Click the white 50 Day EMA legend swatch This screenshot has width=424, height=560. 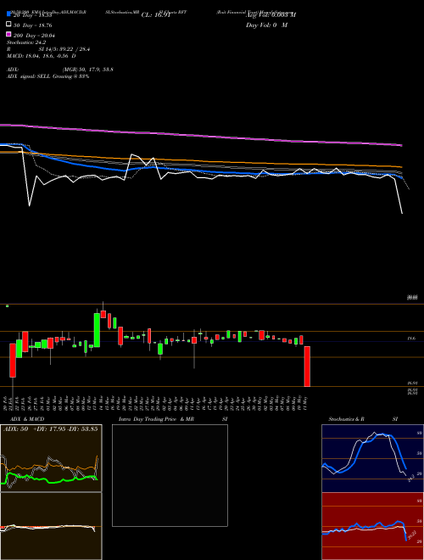[8, 25]
